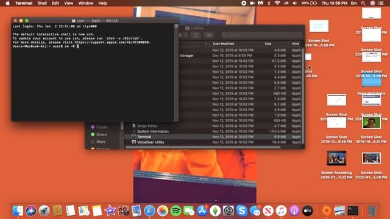Open Notification Center in menu bar
The image size is (390, 219).
click(x=381, y=3)
